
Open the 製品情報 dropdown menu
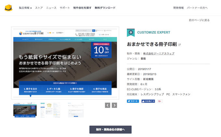pos(25,8)
